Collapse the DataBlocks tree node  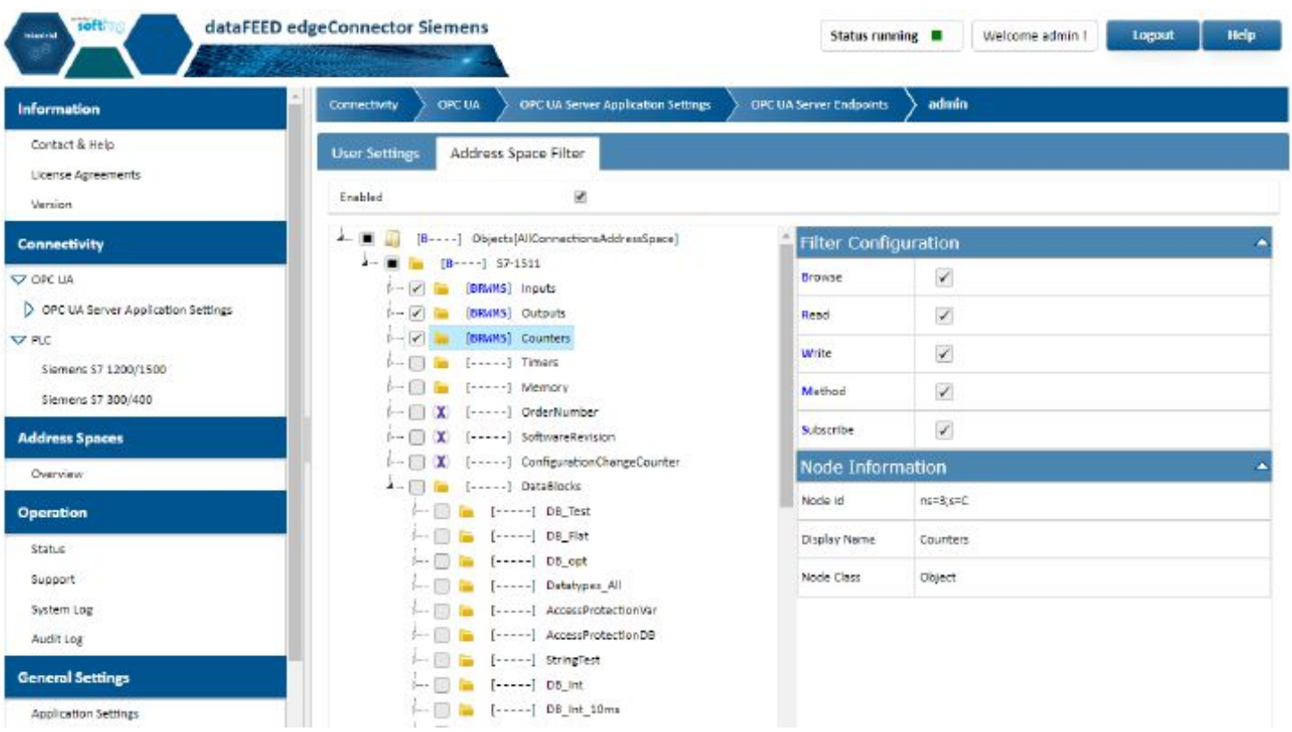[x=392, y=487]
